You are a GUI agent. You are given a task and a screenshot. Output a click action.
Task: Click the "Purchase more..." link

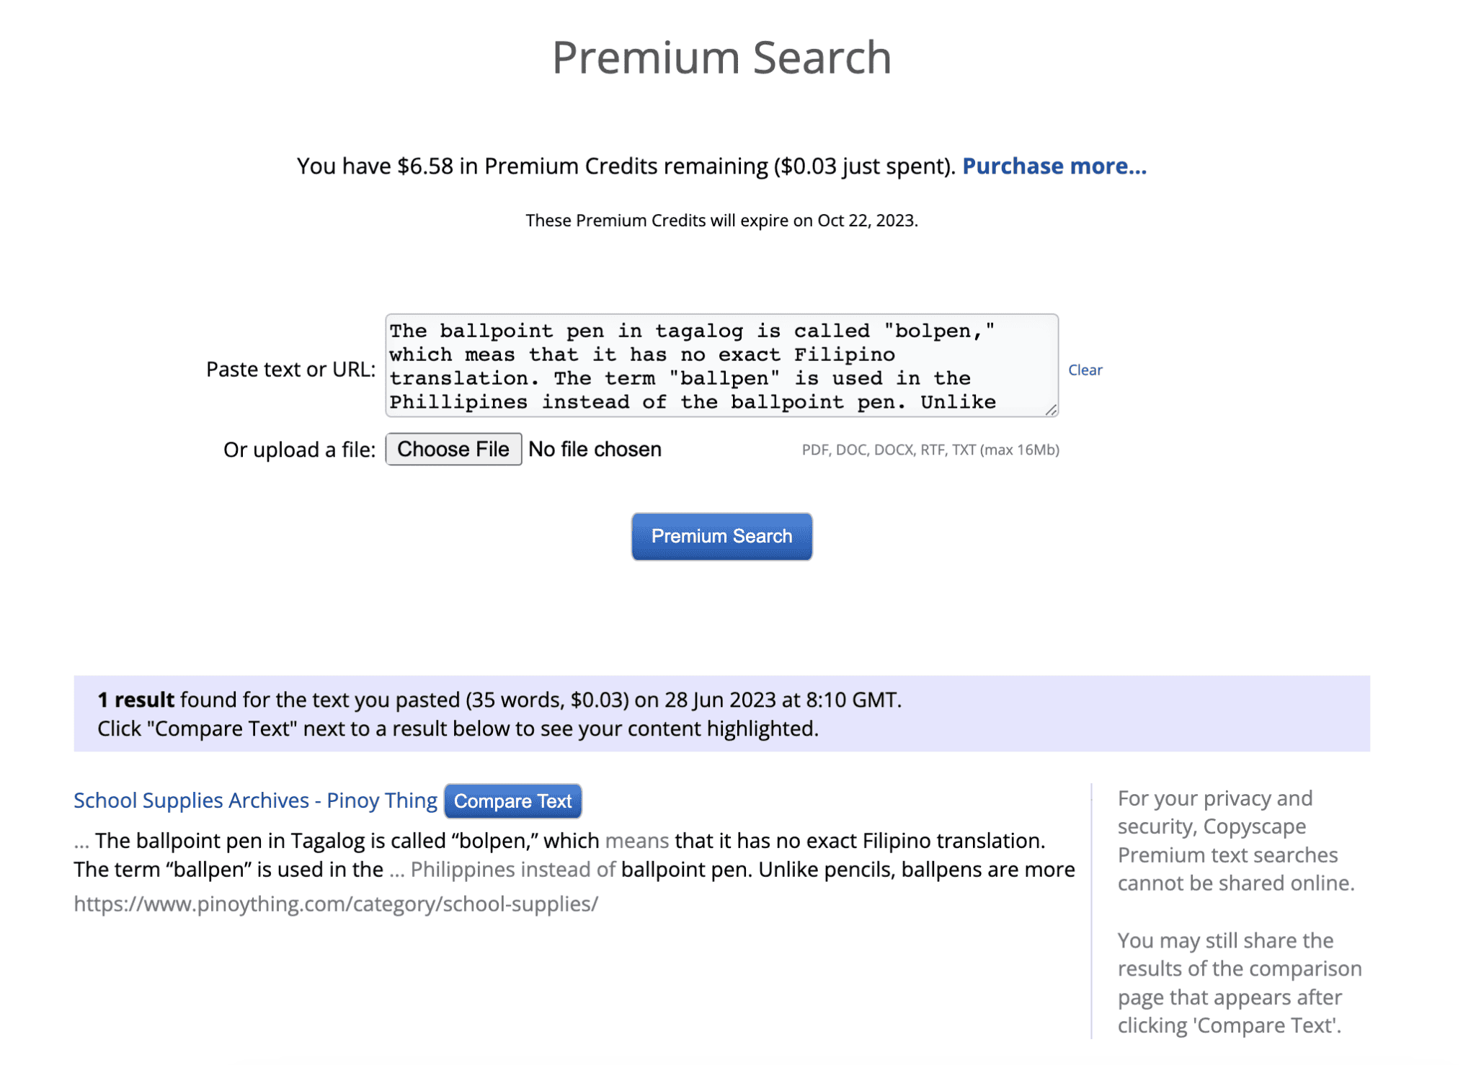click(x=1054, y=166)
